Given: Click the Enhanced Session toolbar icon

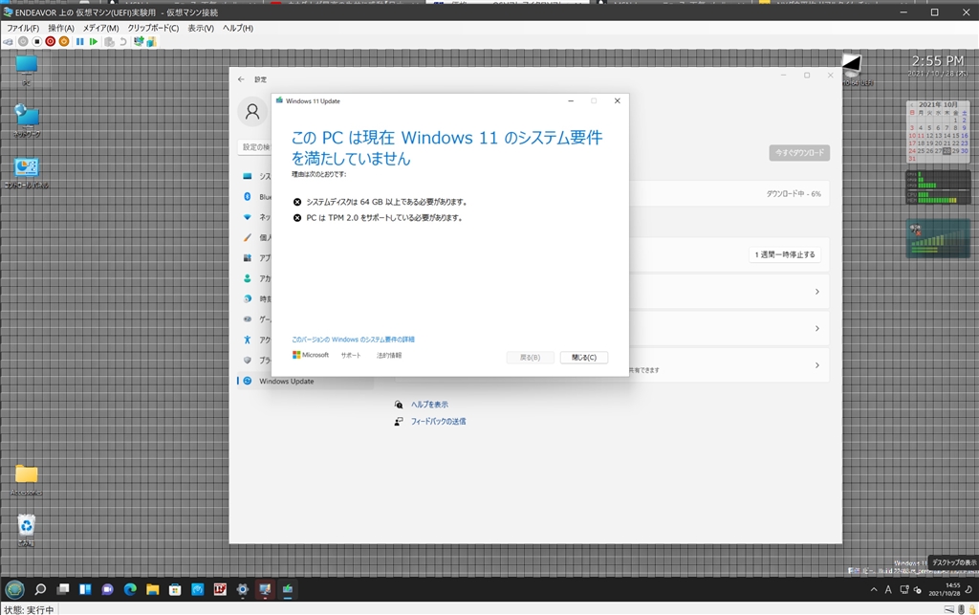Looking at the screenshot, I should tap(139, 42).
